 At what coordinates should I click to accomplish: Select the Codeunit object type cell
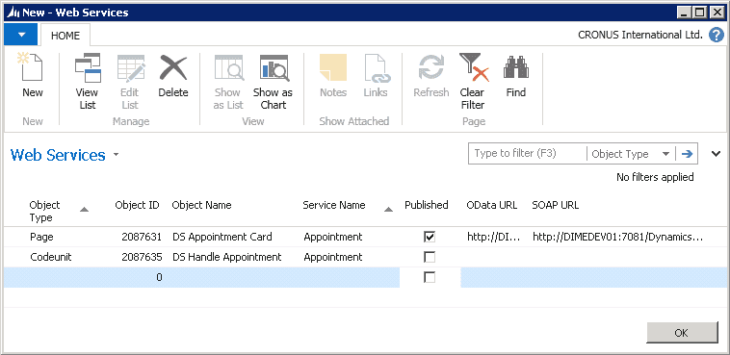[51, 257]
